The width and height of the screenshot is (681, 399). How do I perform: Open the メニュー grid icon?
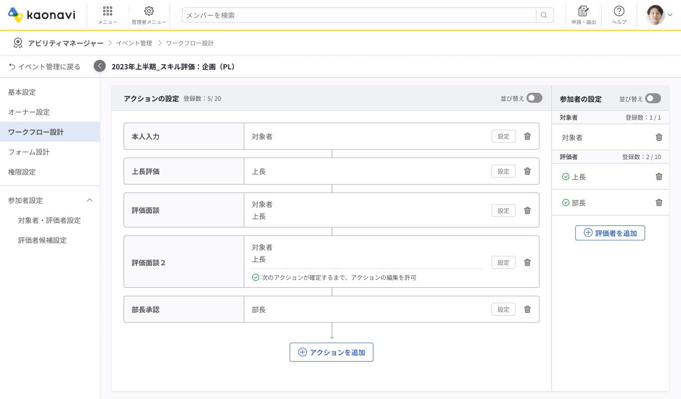(x=107, y=12)
